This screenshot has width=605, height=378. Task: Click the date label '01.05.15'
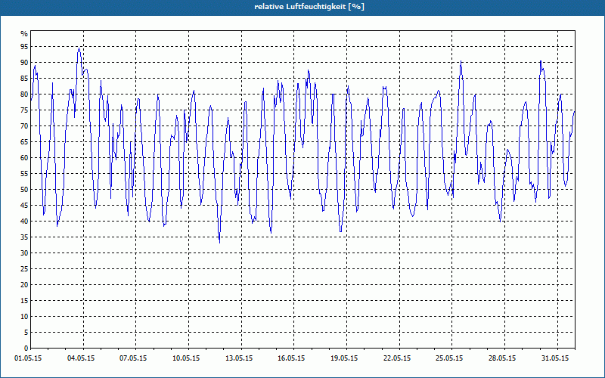point(28,358)
